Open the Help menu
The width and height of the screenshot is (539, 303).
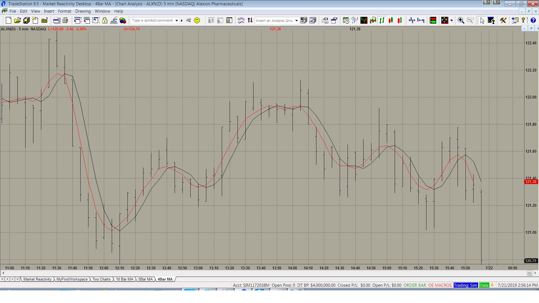pos(118,11)
